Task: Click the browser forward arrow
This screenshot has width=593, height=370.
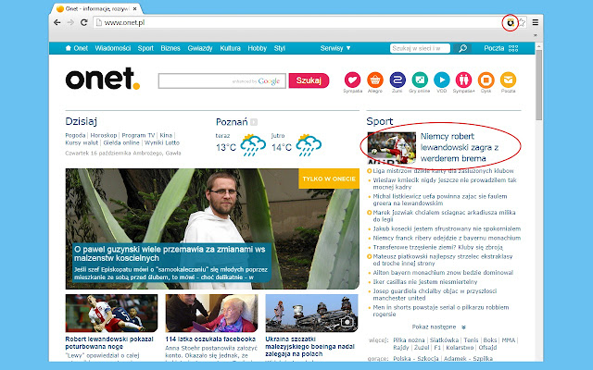Action: click(70, 22)
